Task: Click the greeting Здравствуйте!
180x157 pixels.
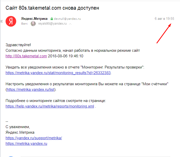Action: (18, 45)
